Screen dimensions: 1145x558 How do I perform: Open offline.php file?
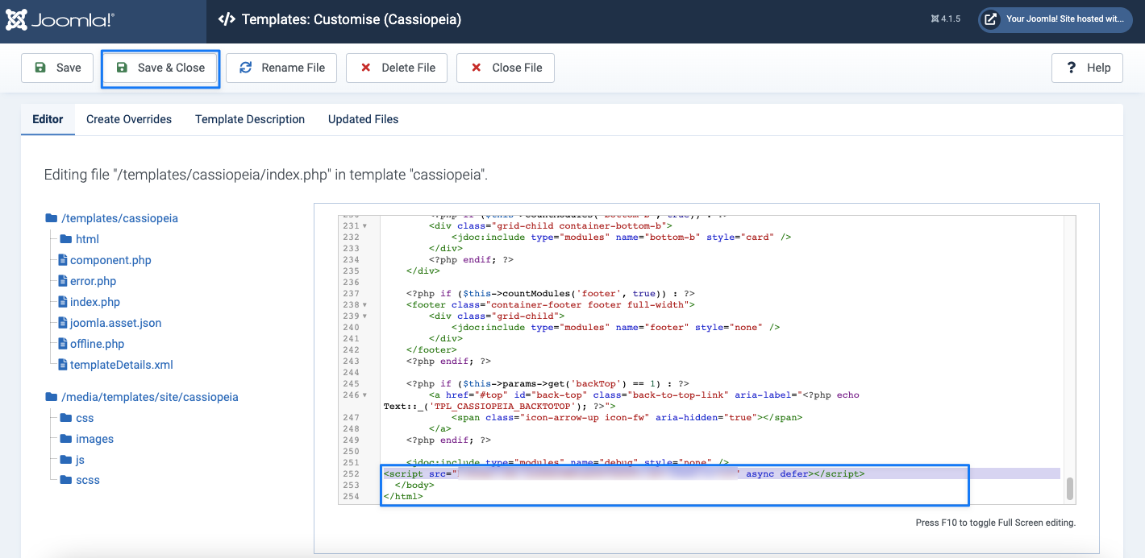[97, 344]
